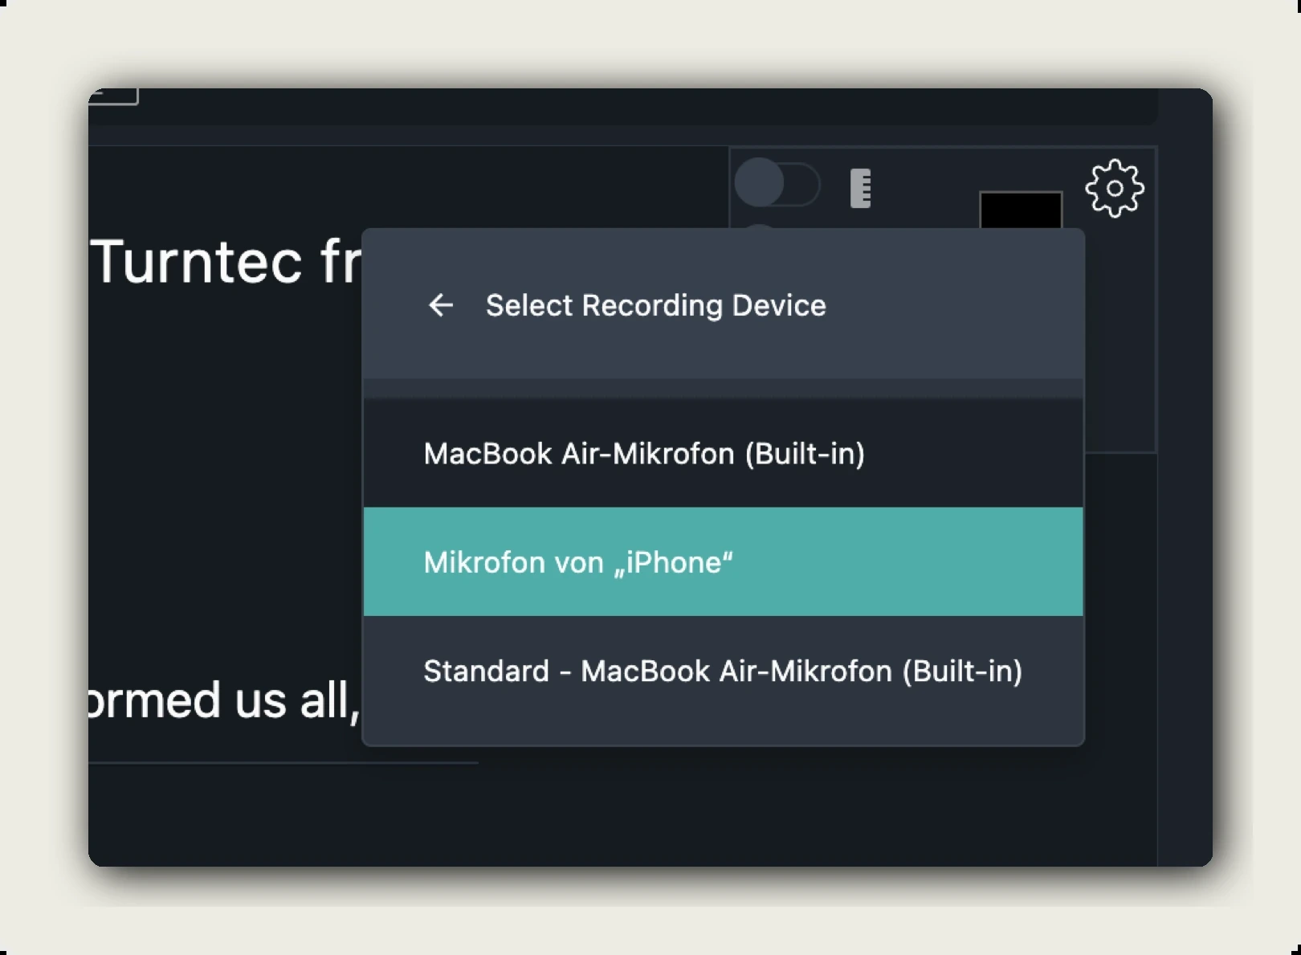Toggle the switch next to the ruler icon
The height and width of the screenshot is (955, 1301).
777,184
